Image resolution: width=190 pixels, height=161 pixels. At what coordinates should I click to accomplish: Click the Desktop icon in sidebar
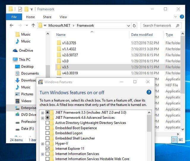pyautogui.click(x=18, y=67)
